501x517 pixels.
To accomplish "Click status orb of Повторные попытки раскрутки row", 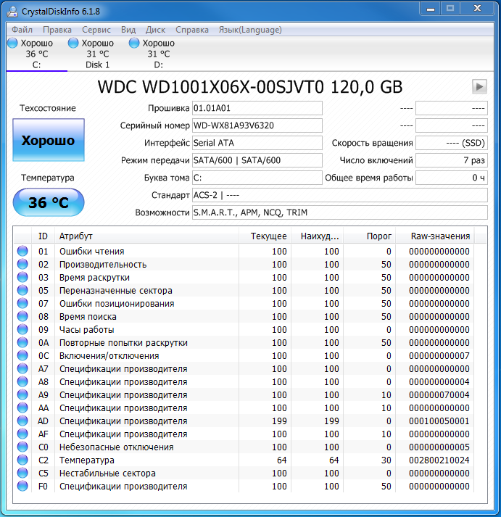I will 22,342.
